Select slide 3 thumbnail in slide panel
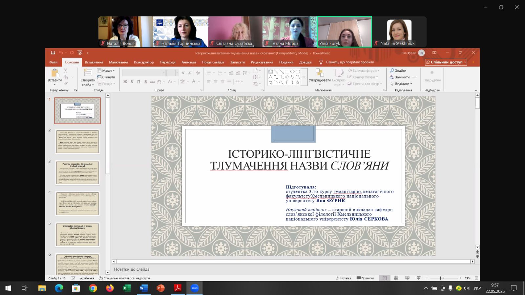This screenshot has height=295, width=525. pyautogui.click(x=77, y=173)
